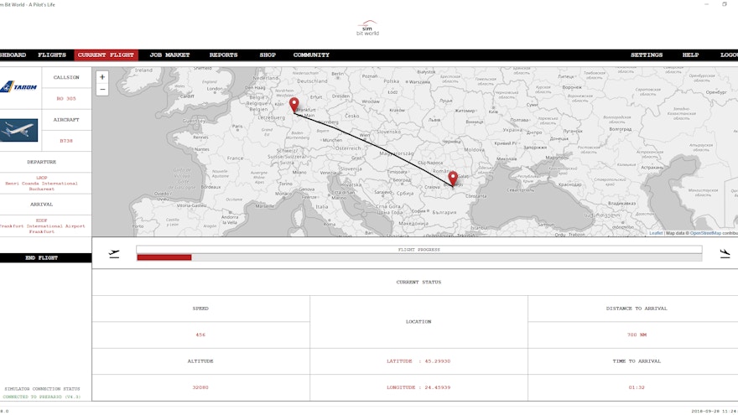Click the landing plane icon
738x415 pixels.
click(x=725, y=254)
